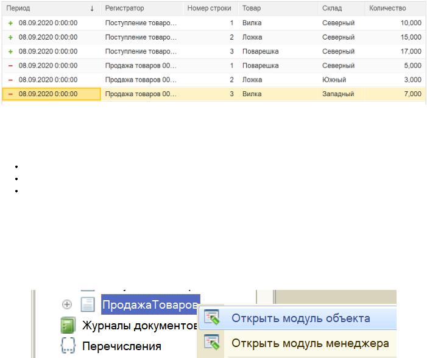Click the Количество column header
Image resolution: width=427 pixels, height=358 pixels.
pyautogui.click(x=387, y=9)
